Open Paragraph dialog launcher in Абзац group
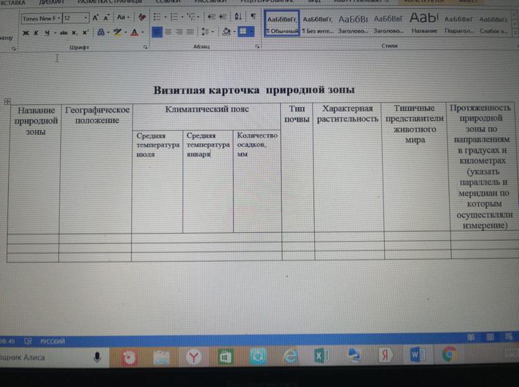Screen dimensions: 519x387 pos(257,47)
